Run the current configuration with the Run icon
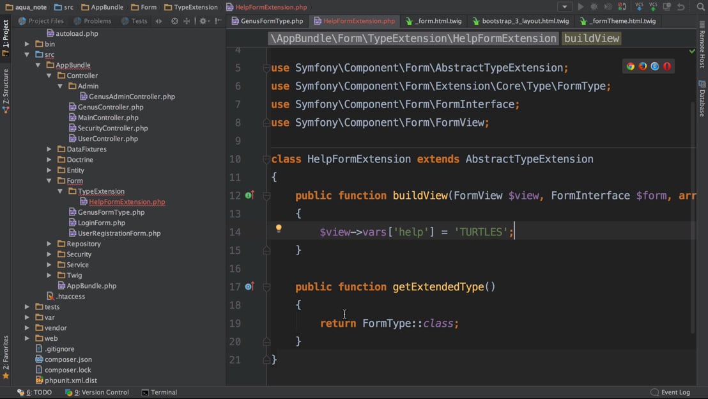The width and height of the screenshot is (708, 399). pyautogui.click(x=581, y=7)
